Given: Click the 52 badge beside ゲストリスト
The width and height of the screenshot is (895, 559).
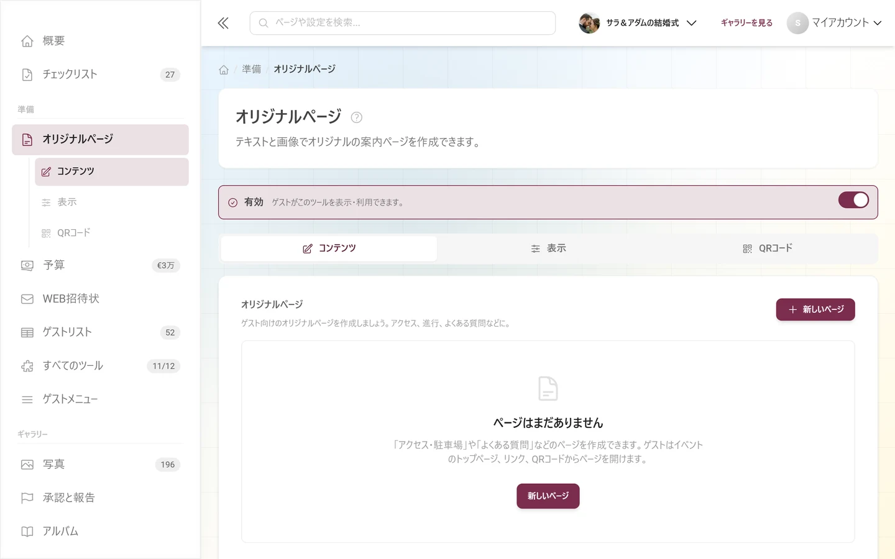Looking at the screenshot, I should pos(170,332).
